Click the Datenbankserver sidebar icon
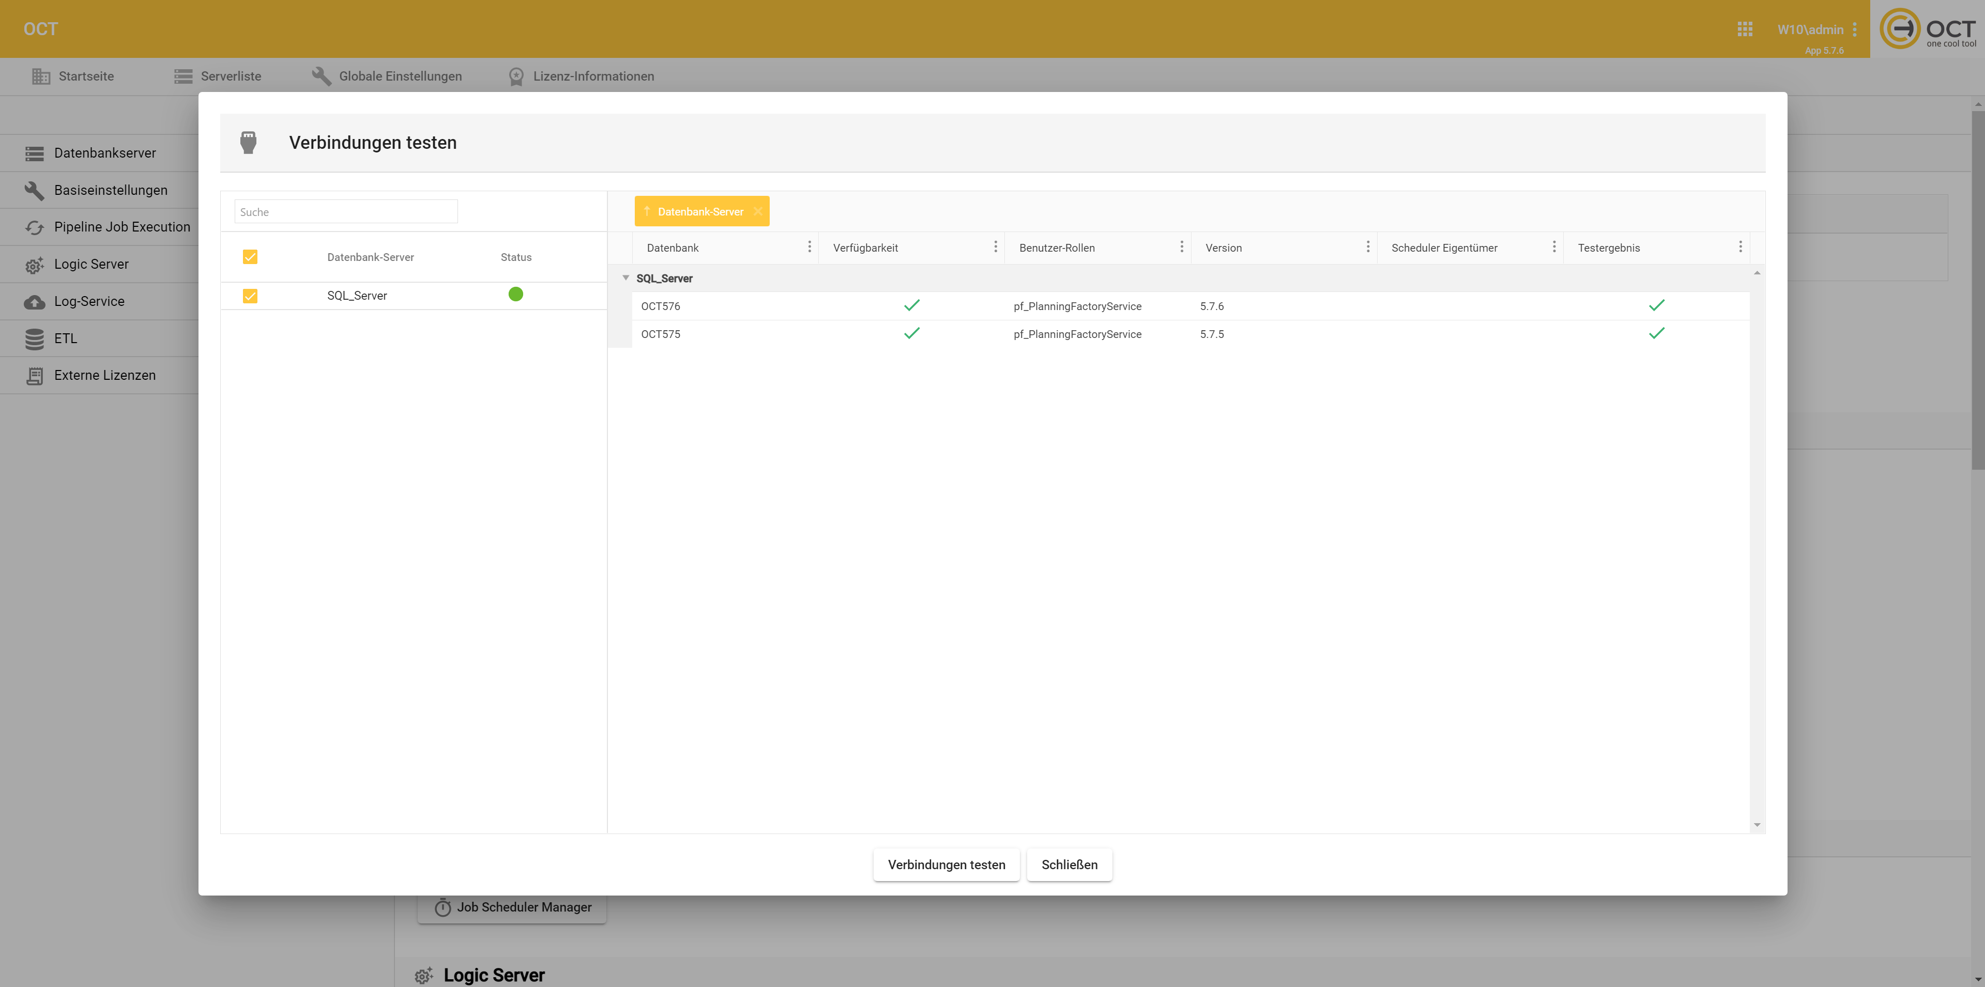 [34, 153]
